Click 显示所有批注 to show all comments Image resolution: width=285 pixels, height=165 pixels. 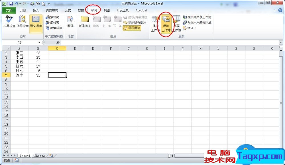pos(135,22)
